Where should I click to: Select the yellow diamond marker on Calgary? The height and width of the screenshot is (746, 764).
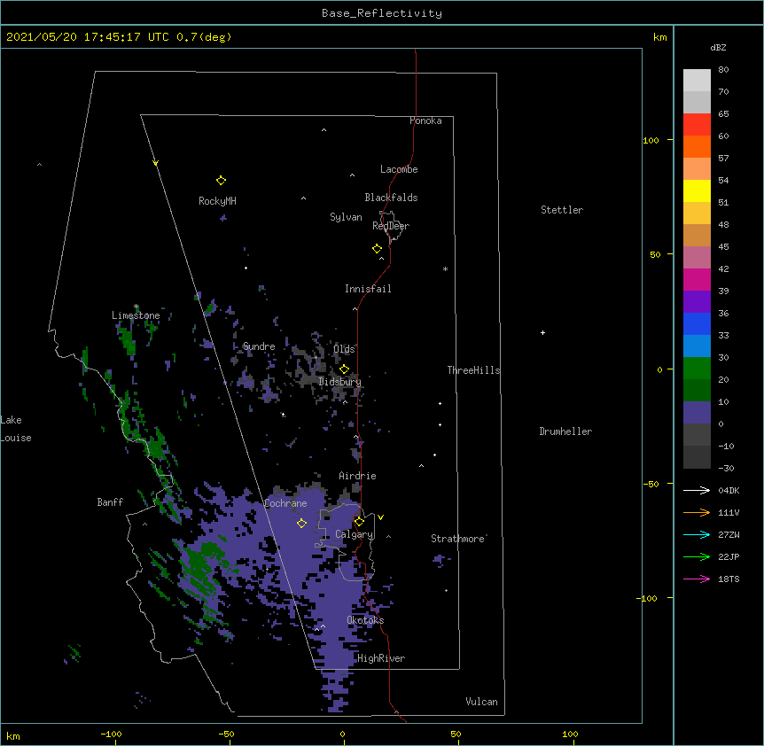(x=359, y=522)
